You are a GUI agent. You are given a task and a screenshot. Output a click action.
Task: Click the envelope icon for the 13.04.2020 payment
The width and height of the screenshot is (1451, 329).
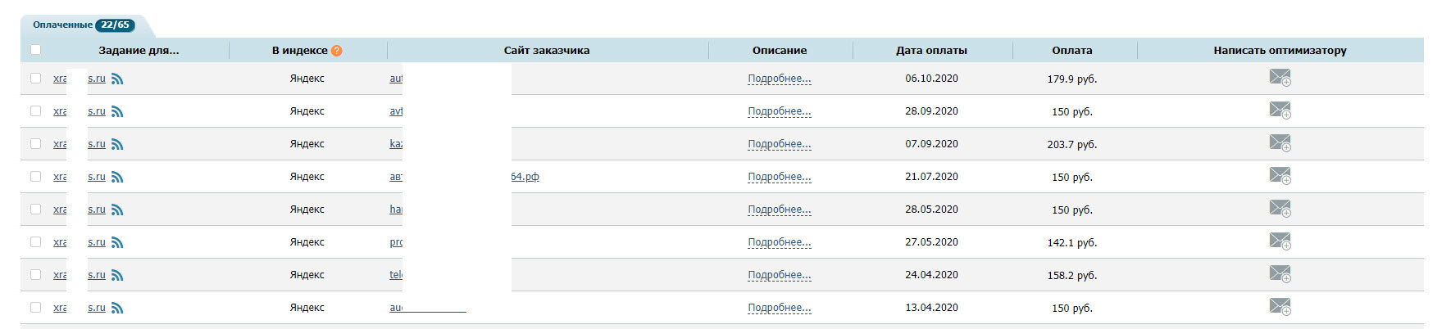click(1280, 307)
